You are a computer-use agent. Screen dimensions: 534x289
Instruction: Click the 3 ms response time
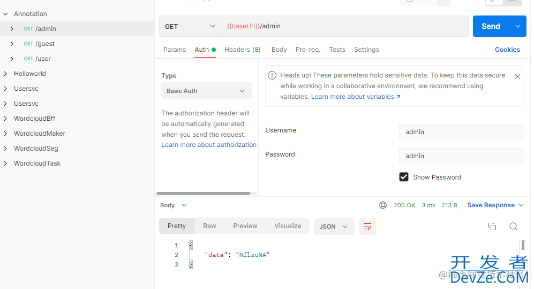click(x=428, y=205)
